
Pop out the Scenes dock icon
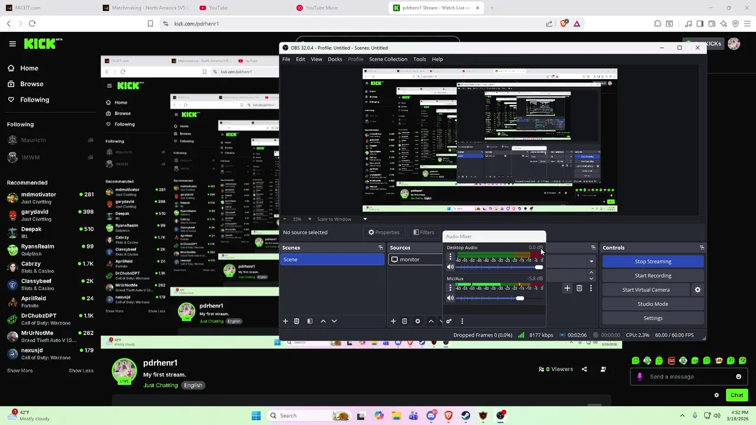380,248
